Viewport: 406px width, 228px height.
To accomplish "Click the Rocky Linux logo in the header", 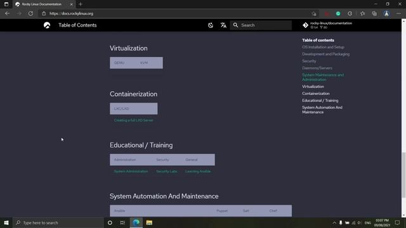I will coord(47,25).
